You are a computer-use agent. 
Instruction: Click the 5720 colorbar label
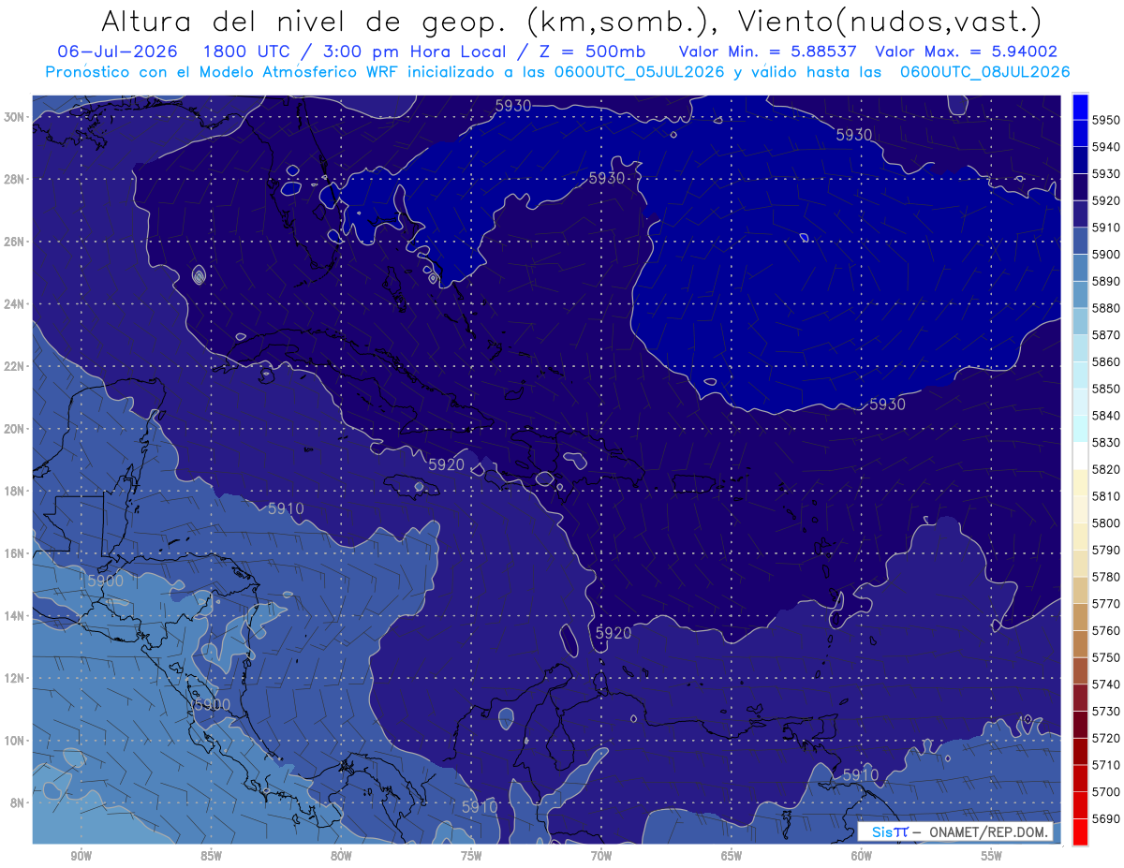click(1107, 738)
